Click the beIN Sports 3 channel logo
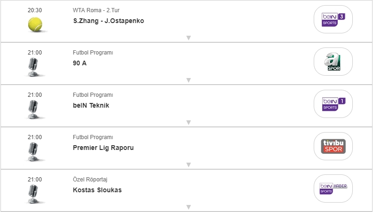The image size is (373, 212). tap(333, 19)
